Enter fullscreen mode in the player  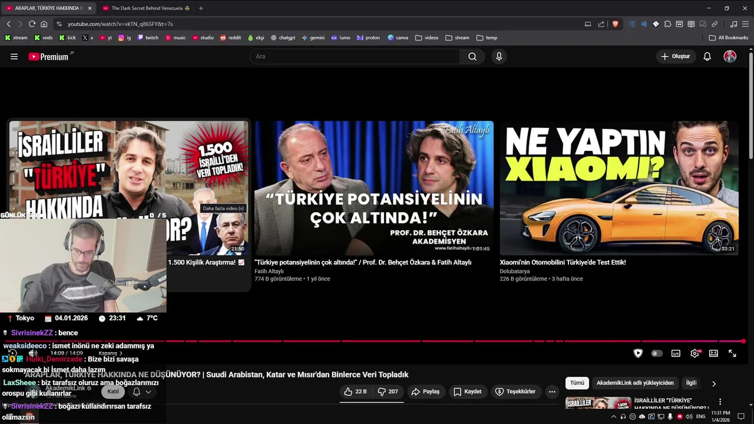coord(732,353)
